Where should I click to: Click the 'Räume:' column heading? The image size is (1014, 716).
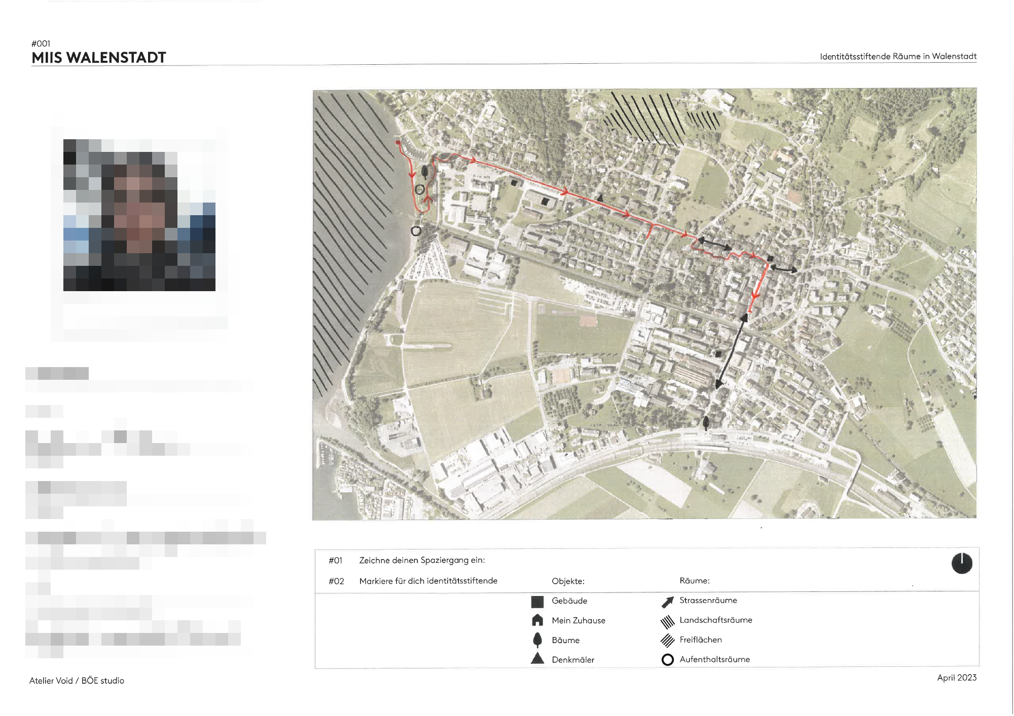[694, 580]
